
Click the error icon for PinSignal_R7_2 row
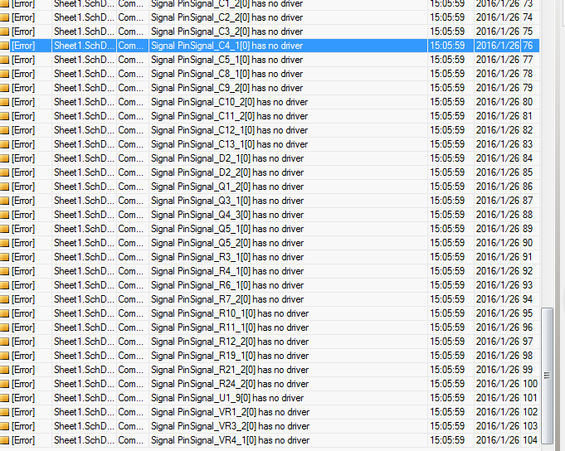tap(5, 299)
